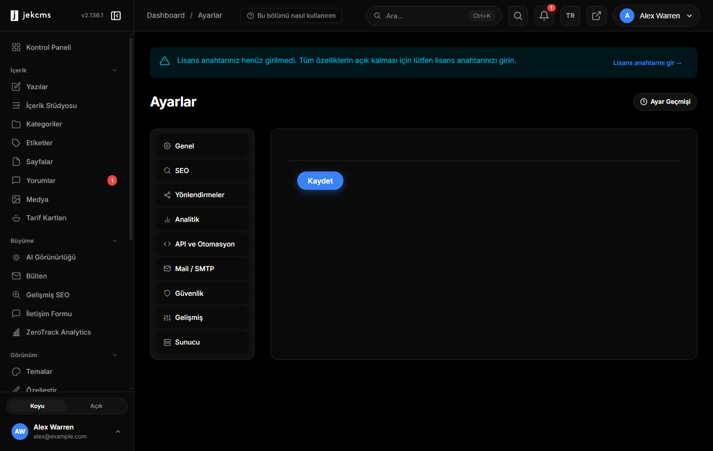Screen dimensions: 713x451
Task: Open Tarif Kartları
Action: coord(64,218)
